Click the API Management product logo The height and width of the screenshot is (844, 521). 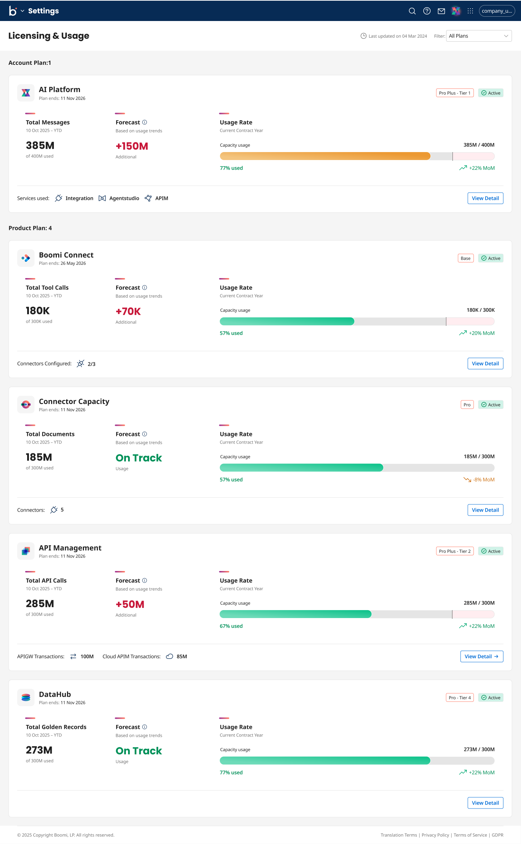[26, 551]
